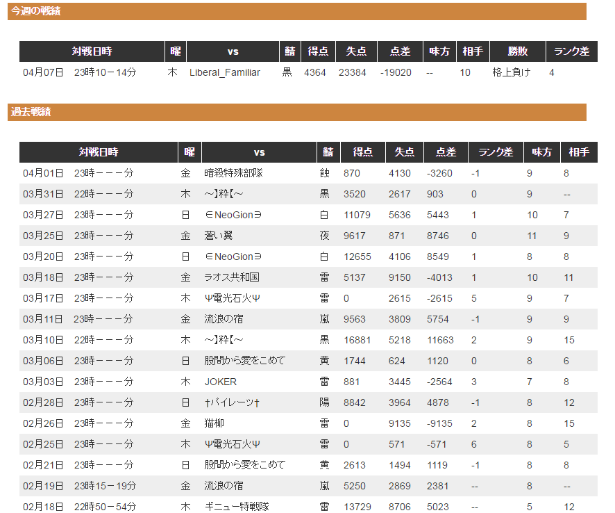Viewport: 615px width, 513px height.
Task: Click the 04月01日 date cell
Action: pyautogui.click(x=78, y=173)
